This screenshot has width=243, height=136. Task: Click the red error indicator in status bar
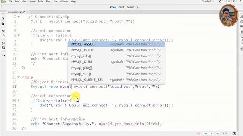coord(199,133)
